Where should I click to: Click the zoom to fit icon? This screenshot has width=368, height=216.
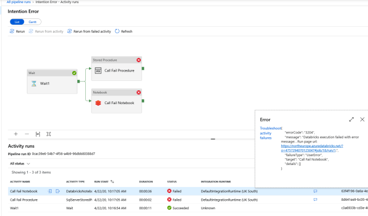[x=38, y=134]
